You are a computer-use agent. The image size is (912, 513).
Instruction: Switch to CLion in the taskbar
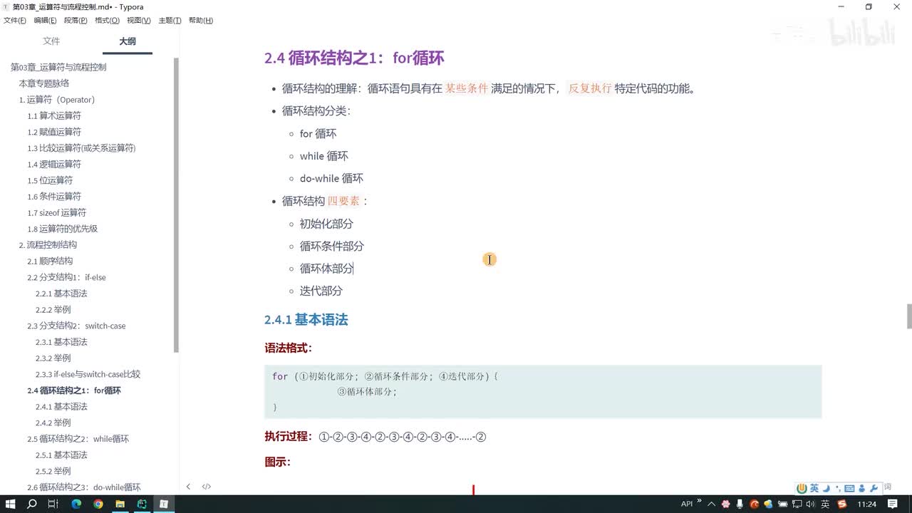pos(142,504)
